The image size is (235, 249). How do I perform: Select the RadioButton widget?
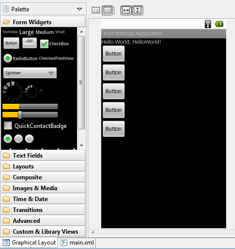pos(20,58)
